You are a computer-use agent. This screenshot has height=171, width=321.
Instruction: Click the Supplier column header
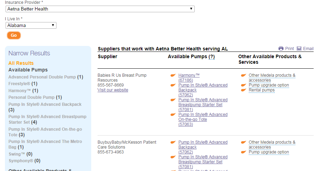pos(107,57)
